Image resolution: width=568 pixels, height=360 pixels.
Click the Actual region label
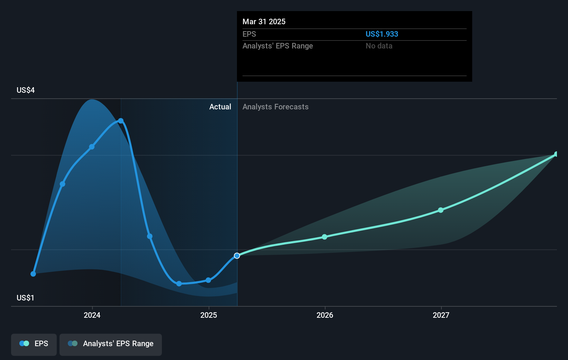(220, 107)
